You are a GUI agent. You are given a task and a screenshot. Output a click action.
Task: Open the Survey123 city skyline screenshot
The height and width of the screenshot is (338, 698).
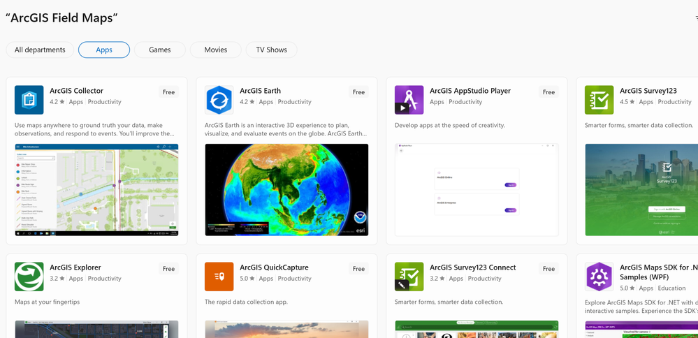641,189
